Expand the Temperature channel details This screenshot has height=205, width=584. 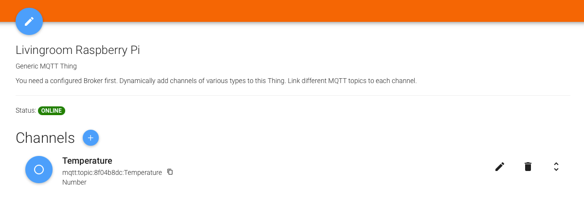click(556, 167)
